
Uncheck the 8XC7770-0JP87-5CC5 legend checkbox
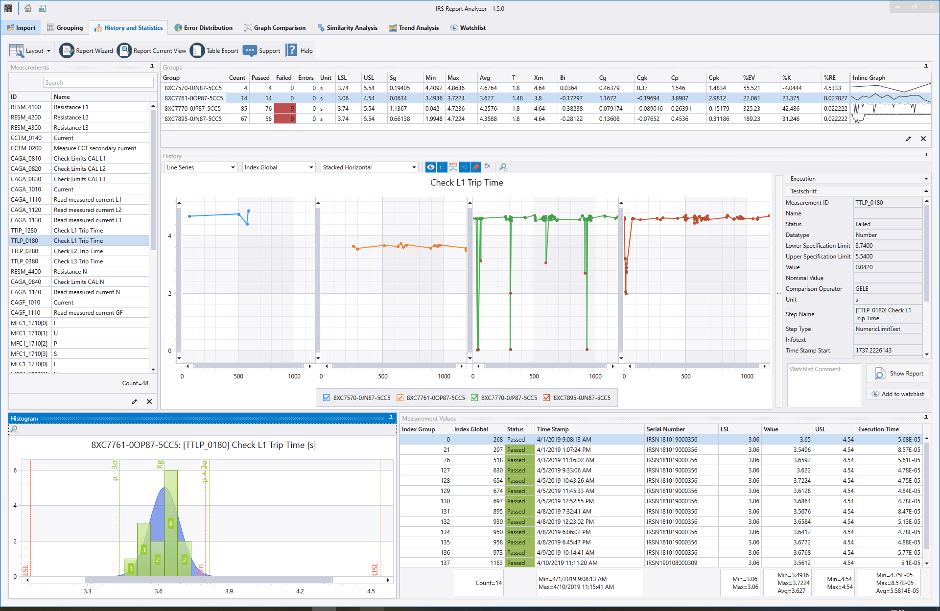(474, 398)
